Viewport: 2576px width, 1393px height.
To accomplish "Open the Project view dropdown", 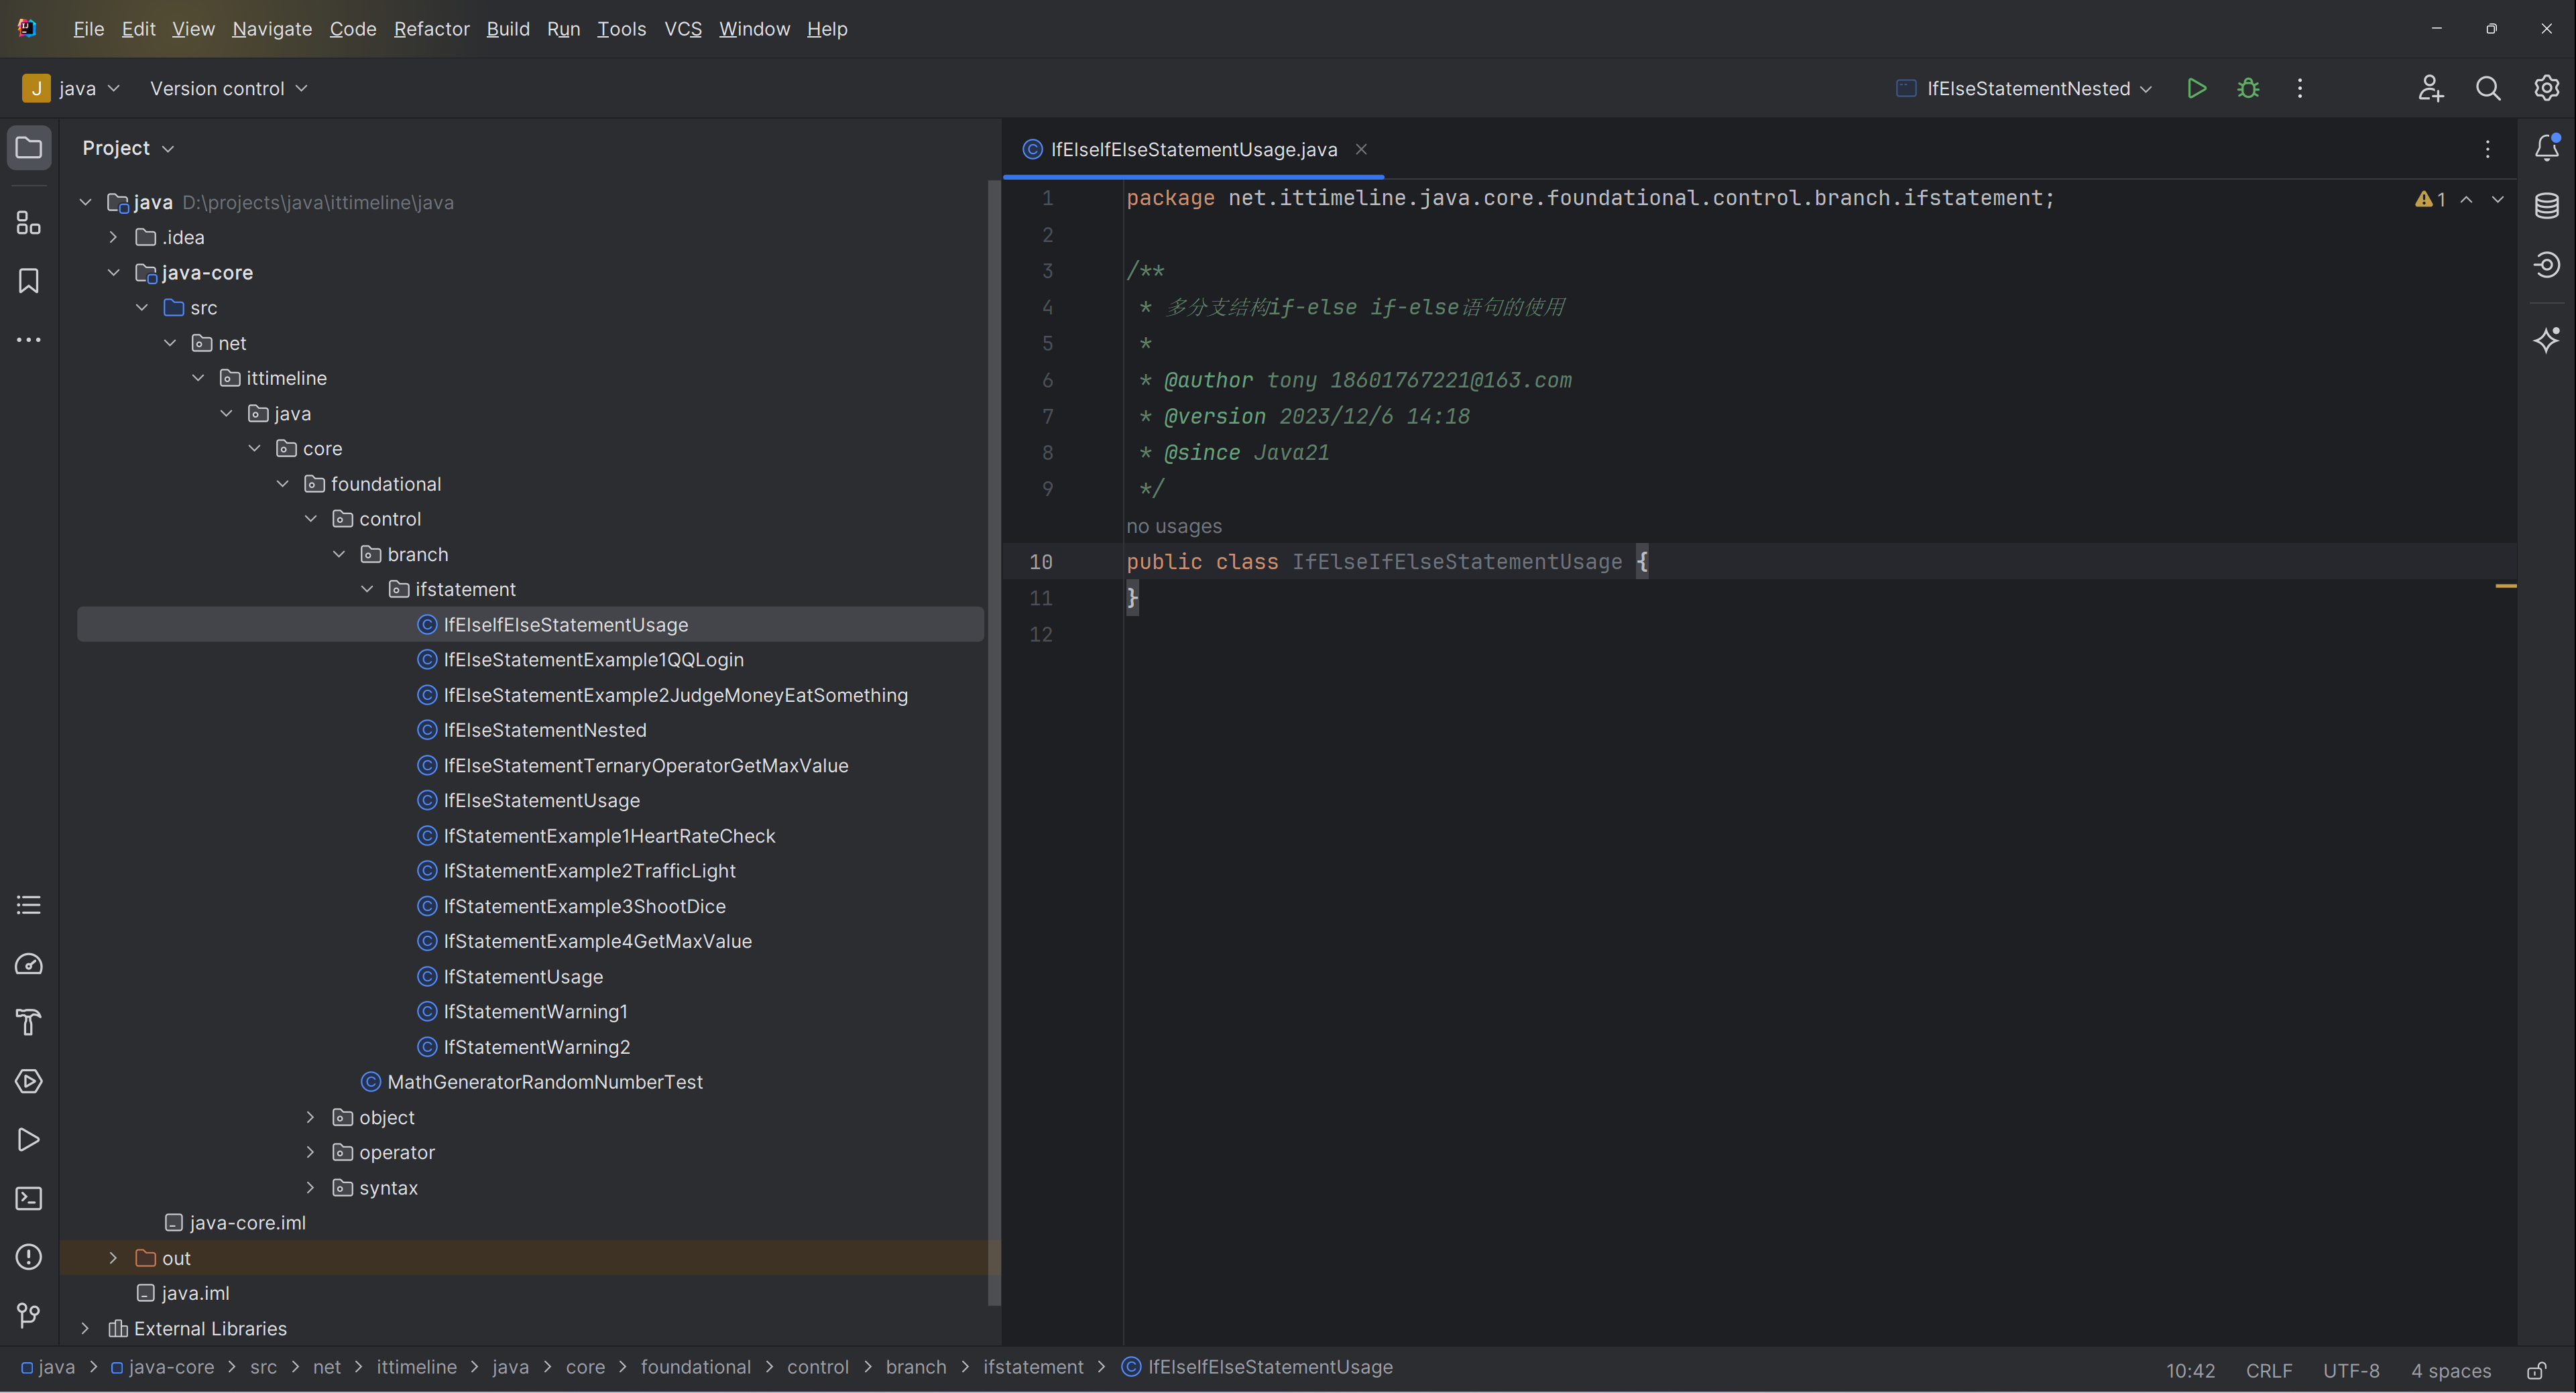I will [128, 148].
